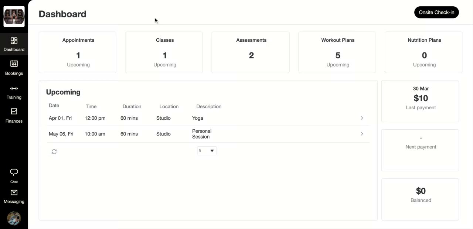Open the Dashboard sidebar icon

(14, 41)
